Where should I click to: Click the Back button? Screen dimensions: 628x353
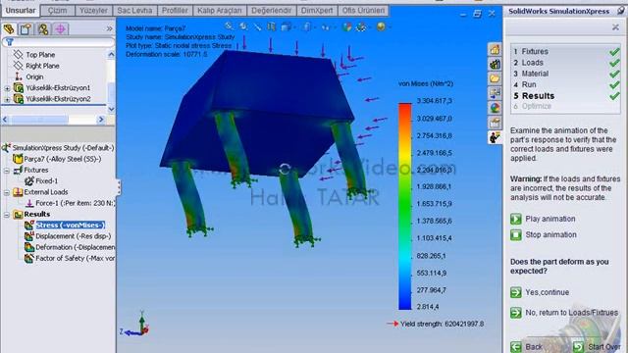tap(527, 346)
